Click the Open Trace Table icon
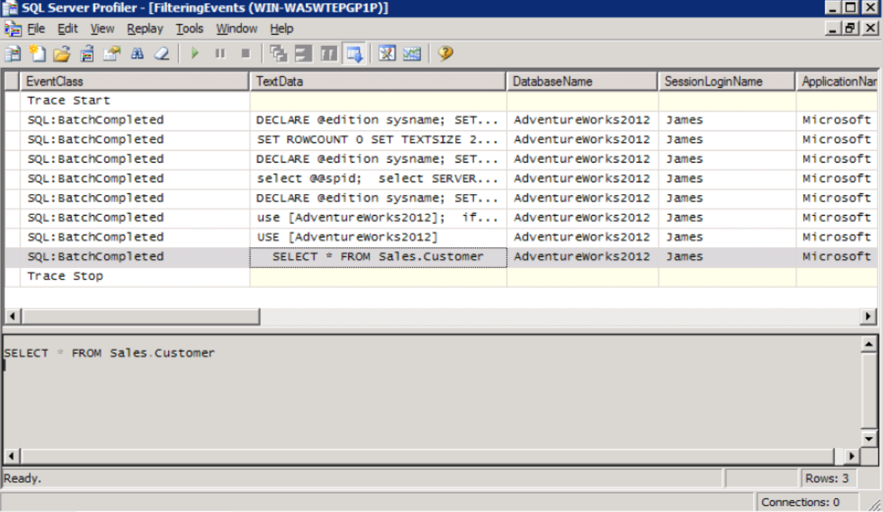Image resolution: width=883 pixels, height=512 pixels. click(87, 54)
